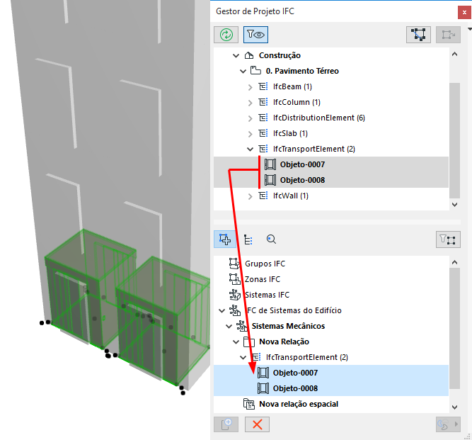The image size is (472, 440).
Task: Select the Grupos IFC item
Action: pyautogui.click(x=265, y=264)
